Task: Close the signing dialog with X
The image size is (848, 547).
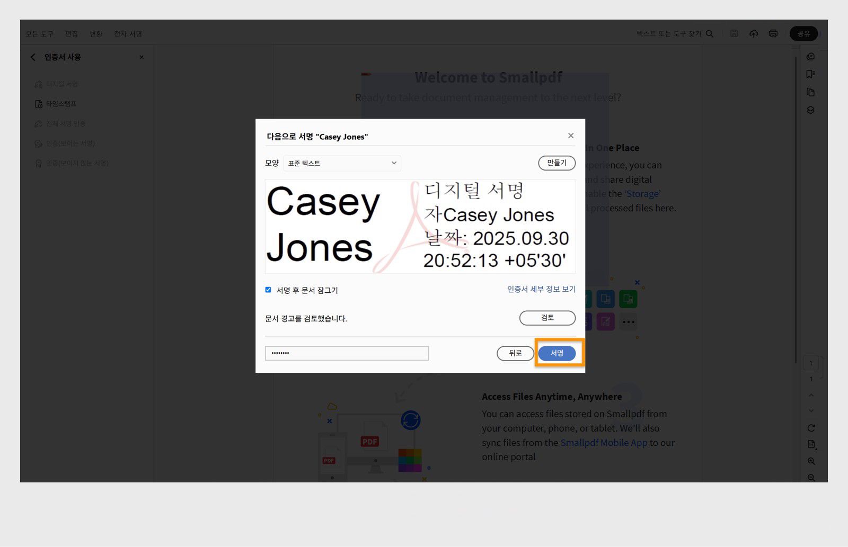Action: 571,136
